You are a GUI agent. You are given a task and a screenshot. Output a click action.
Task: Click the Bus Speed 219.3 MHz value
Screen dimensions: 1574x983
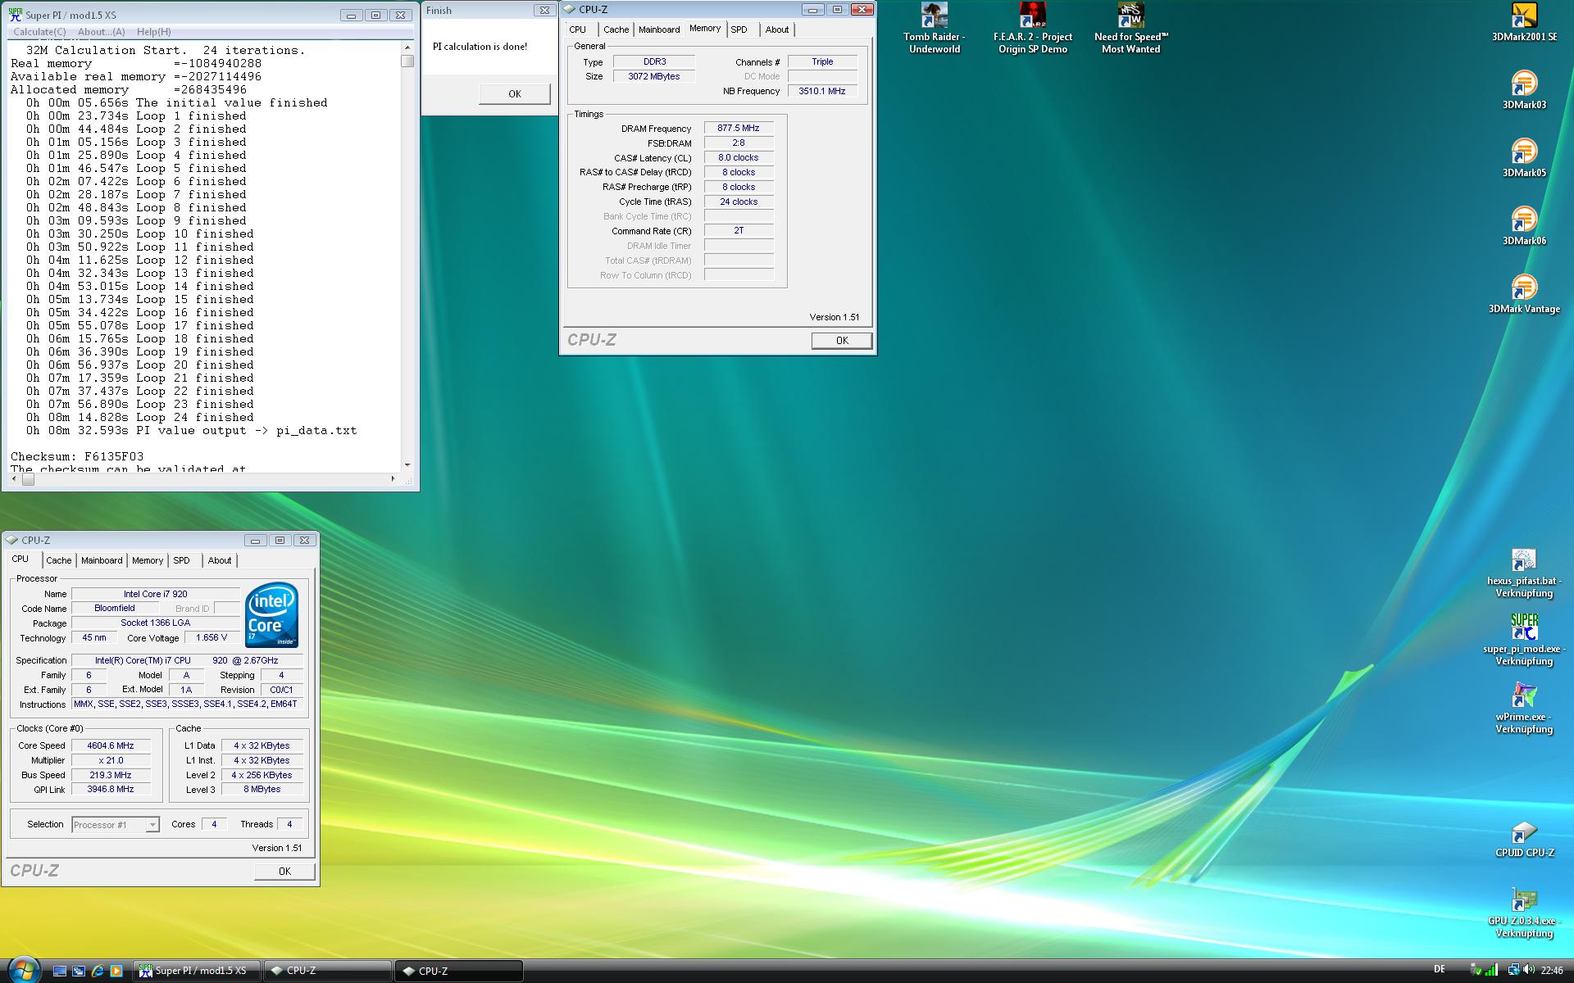pyautogui.click(x=111, y=776)
